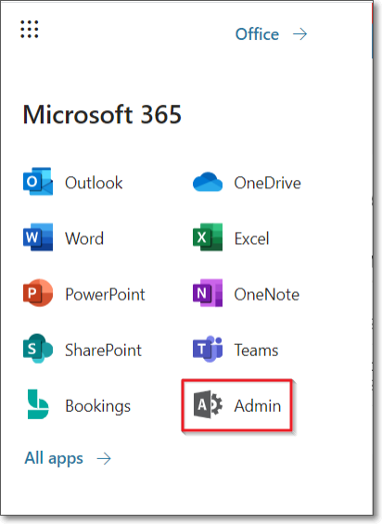
Task: Click the Outlook label
Action: (x=94, y=183)
